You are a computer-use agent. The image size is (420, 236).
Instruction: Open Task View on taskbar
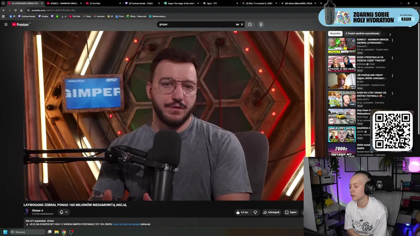(50, 232)
